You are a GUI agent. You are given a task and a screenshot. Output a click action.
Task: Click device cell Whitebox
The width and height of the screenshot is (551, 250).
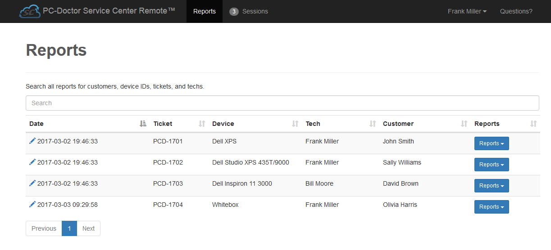click(x=225, y=205)
